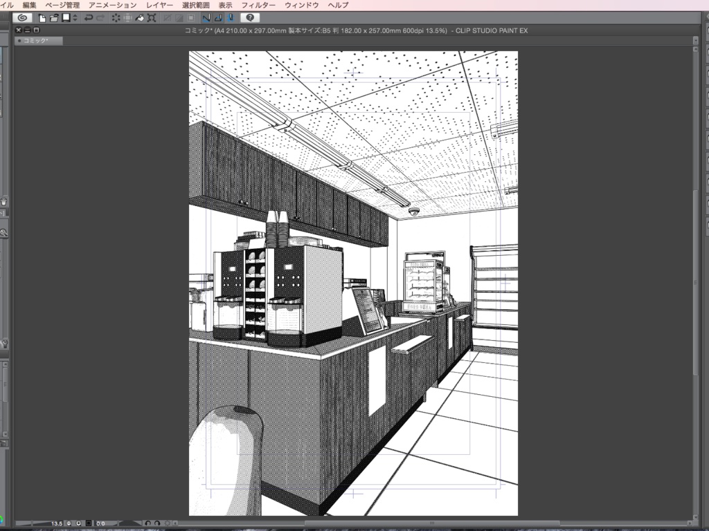This screenshot has height=531, width=709.
Task: Rotate canvas left (counterclockwise arrow icon)
Action: (148, 523)
